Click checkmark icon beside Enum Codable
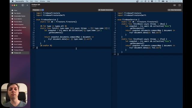 point(12,44)
